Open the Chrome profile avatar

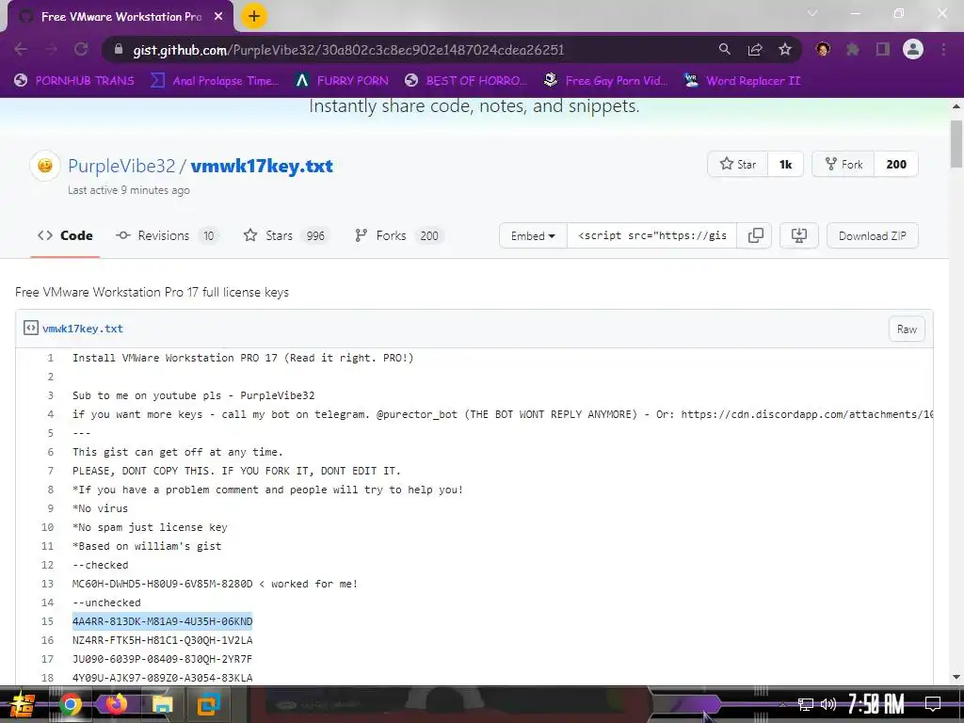pos(913,49)
